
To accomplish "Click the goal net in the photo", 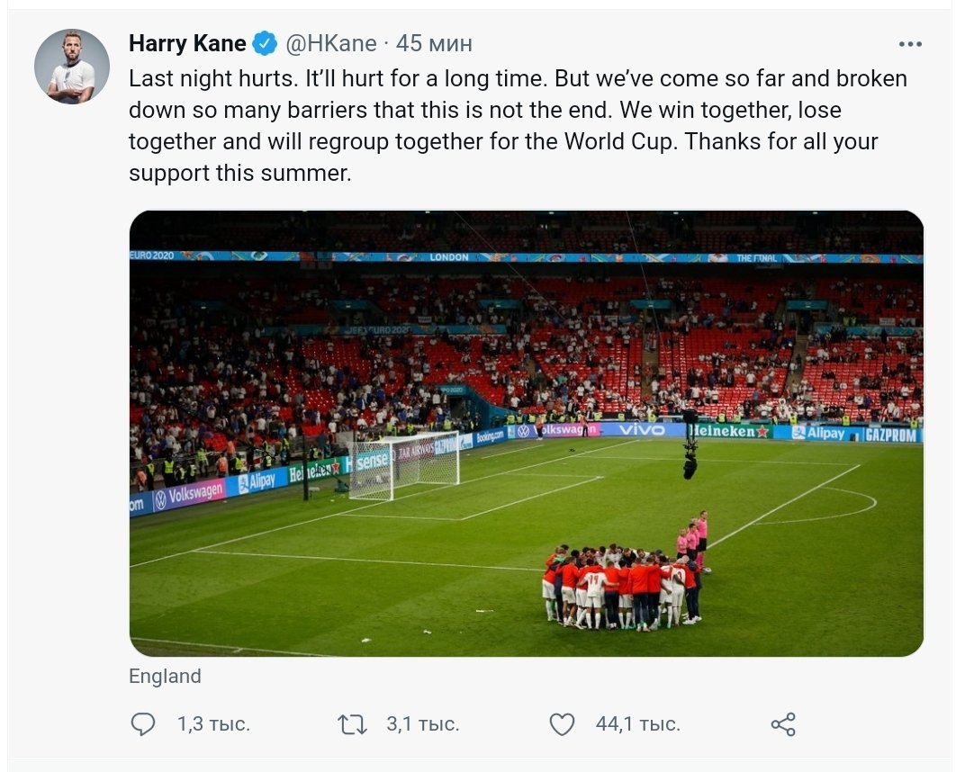I will [x=404, y=465].
